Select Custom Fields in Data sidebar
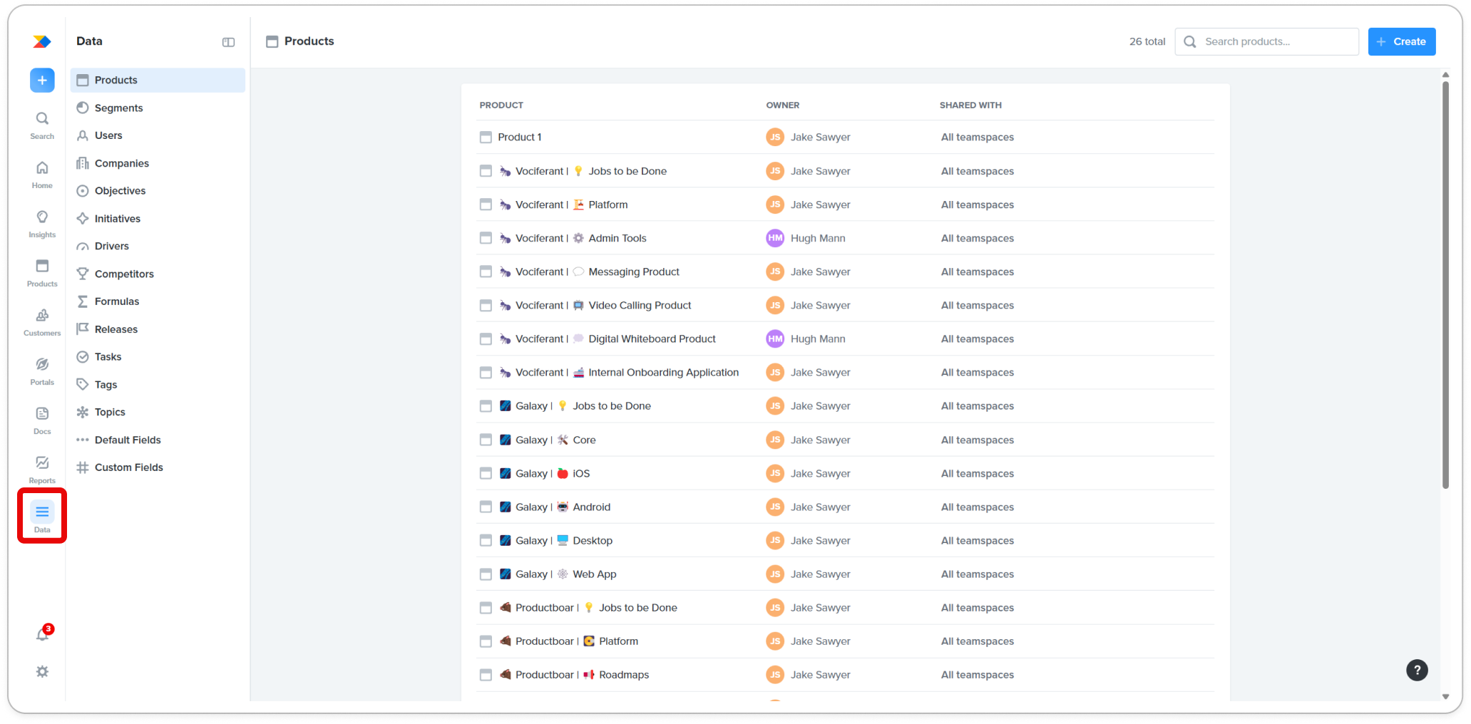 [x=158, y=467]
